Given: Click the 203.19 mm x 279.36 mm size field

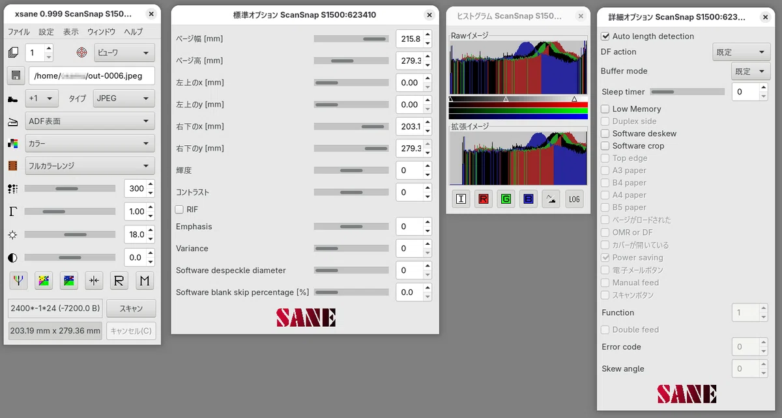Looking at the screenshot, I should tap(55, 331).
